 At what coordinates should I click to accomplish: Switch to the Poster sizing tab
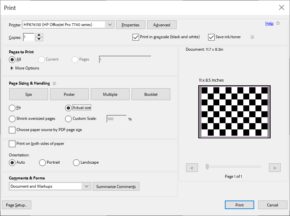[x=69, y=94]
